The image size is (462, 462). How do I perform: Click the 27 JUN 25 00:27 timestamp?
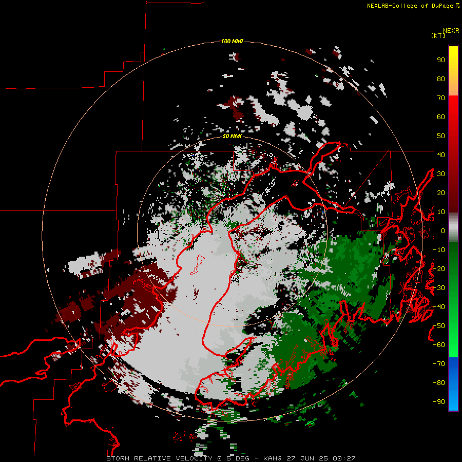320,458
